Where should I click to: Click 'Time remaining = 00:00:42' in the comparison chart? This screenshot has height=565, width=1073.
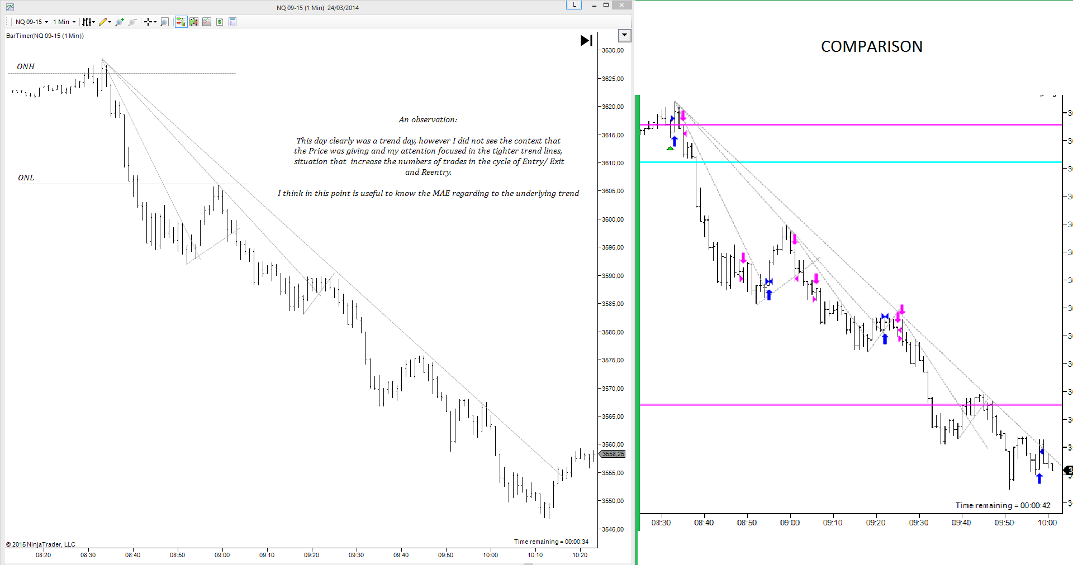(x=1003, y=505)
